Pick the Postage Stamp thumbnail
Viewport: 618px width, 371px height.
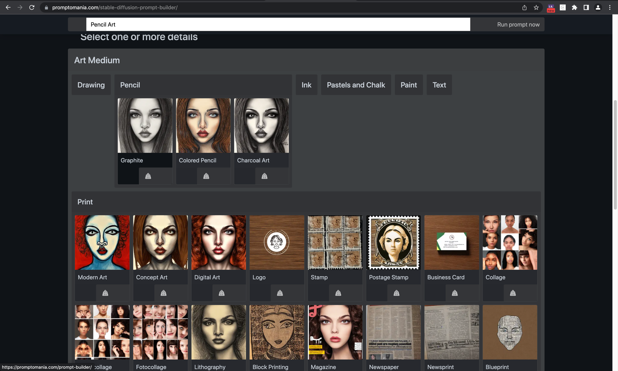coord(393,242)
